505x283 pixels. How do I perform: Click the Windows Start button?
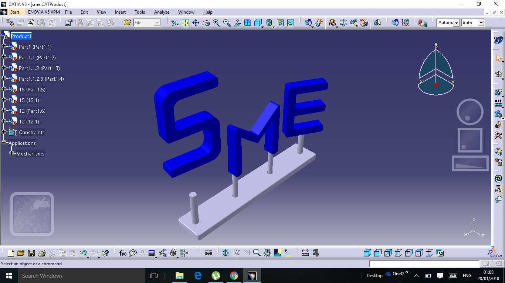pos(9,276)
